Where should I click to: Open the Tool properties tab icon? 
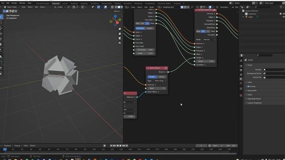click(241, 60)
